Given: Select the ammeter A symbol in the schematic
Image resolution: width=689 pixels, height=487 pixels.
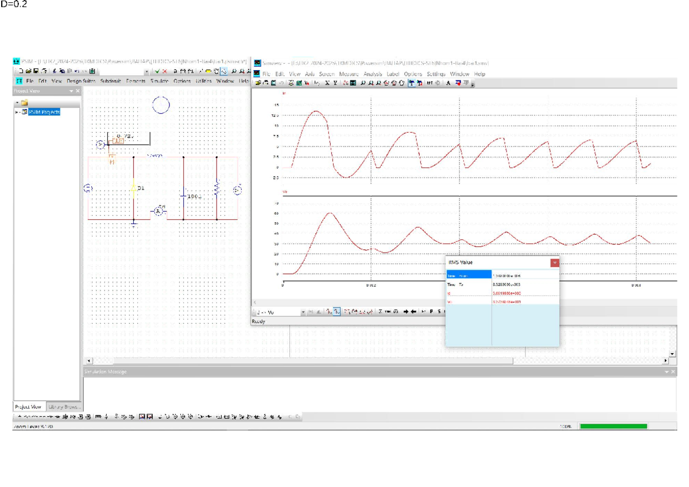Looking at the screenshot, I should click(x=158, y=211).
